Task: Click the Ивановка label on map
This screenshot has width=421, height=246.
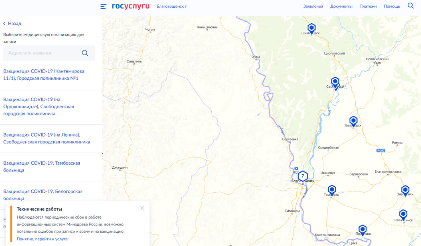Action: click(x=328, y=173)
